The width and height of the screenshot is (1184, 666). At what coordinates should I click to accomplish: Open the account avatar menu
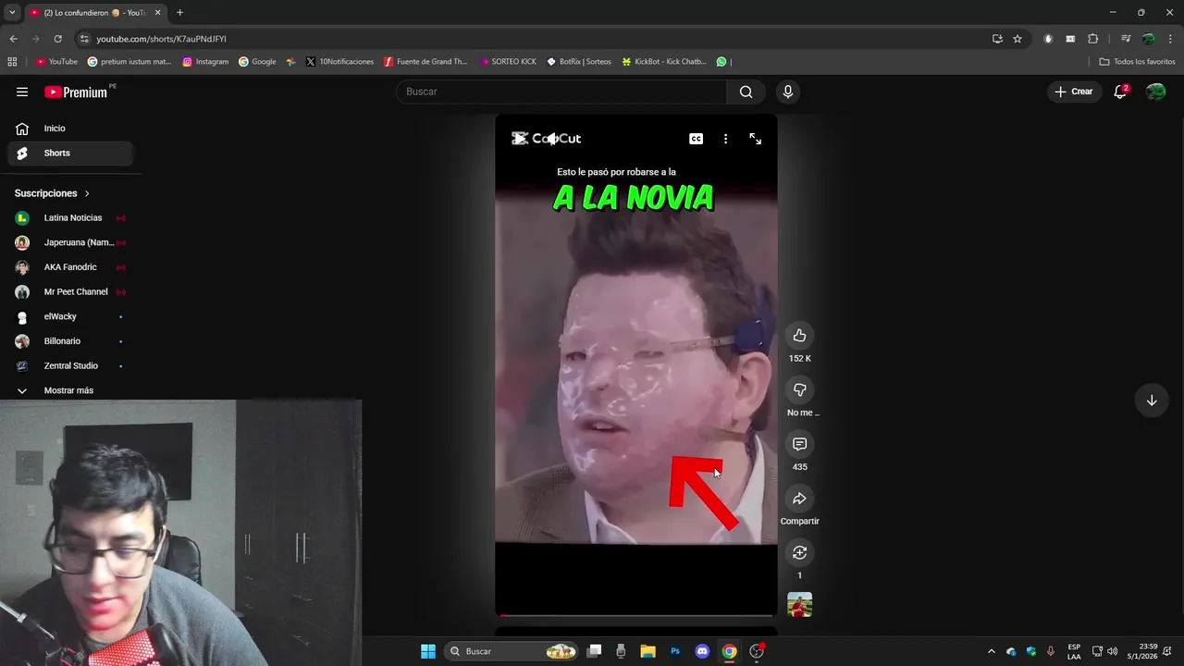[x=1155, y=92]
